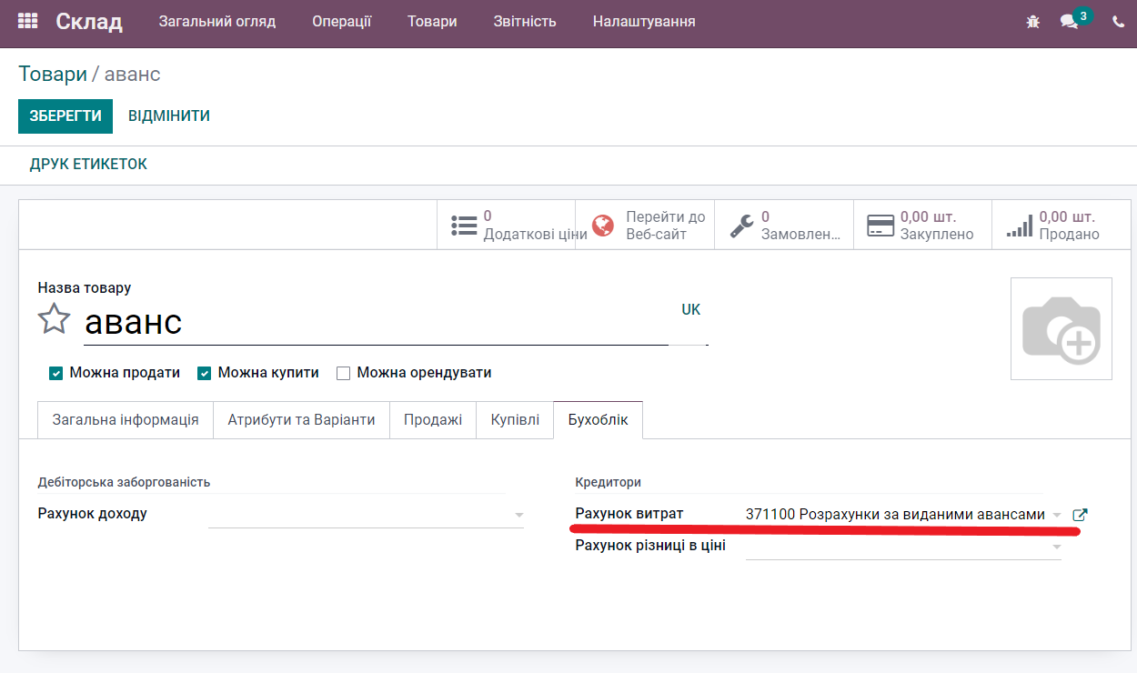Save the product with ЗБЕРЕГТИ
1137x673 pixels.
pos(65,116)
